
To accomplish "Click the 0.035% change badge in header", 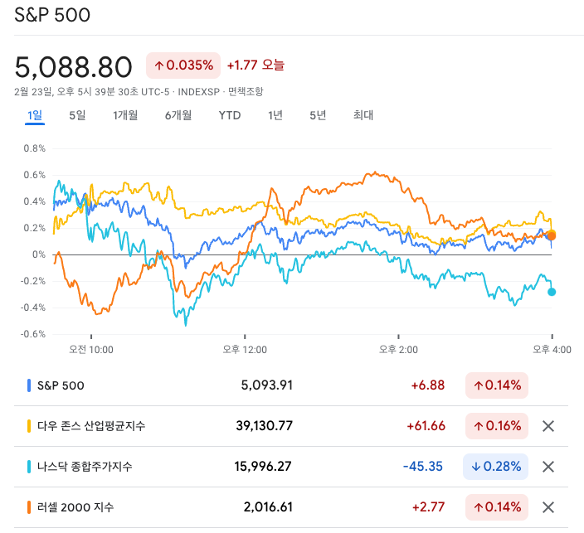I will (183, 65).
